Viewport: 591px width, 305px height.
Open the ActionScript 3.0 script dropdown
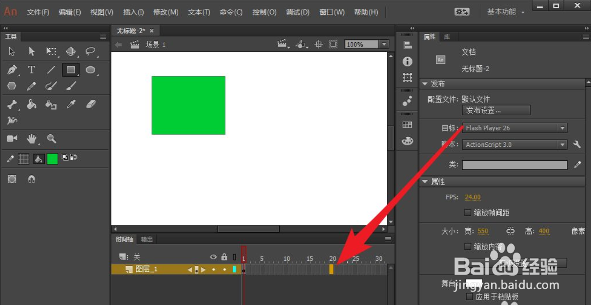point(562,144)
